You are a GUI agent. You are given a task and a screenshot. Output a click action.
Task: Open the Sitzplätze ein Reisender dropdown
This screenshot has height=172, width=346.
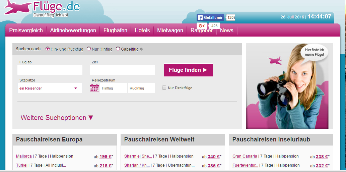[50, 88]
